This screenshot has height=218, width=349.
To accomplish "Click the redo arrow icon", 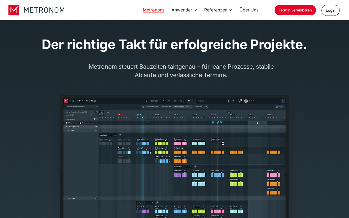I will [x=233, y=101].
